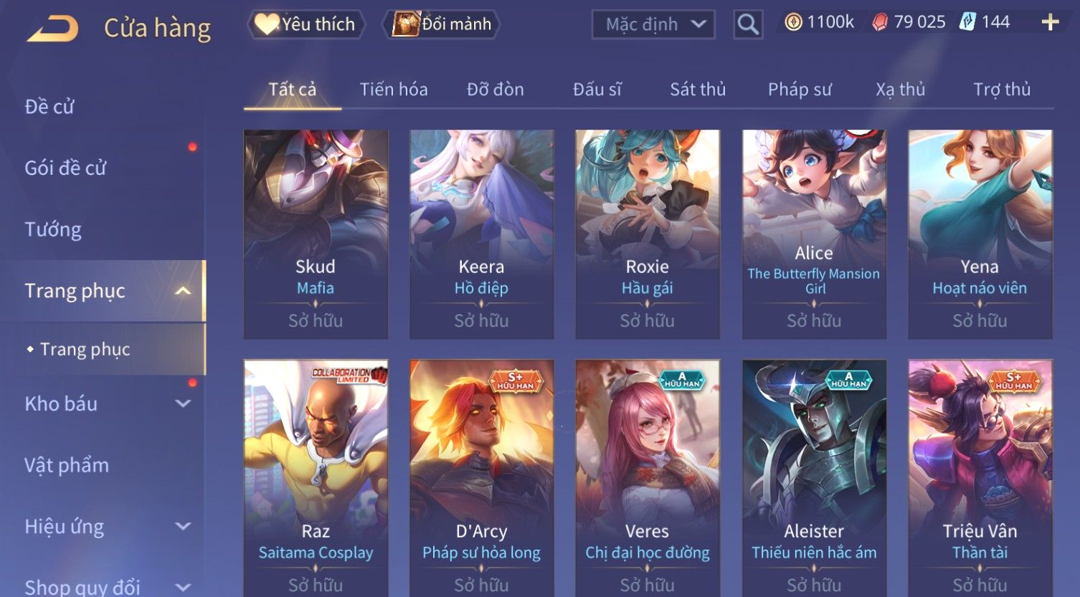
Task: Click the heart icon in Yêu thích
Action: coord(267,24)
